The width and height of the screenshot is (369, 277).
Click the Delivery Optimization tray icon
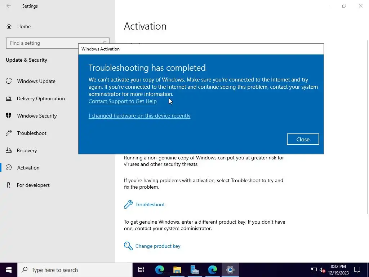click(x=9, y=98)
